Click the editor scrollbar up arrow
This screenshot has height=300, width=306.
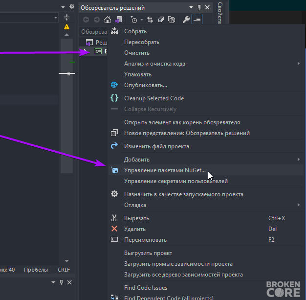pos(67,35)
